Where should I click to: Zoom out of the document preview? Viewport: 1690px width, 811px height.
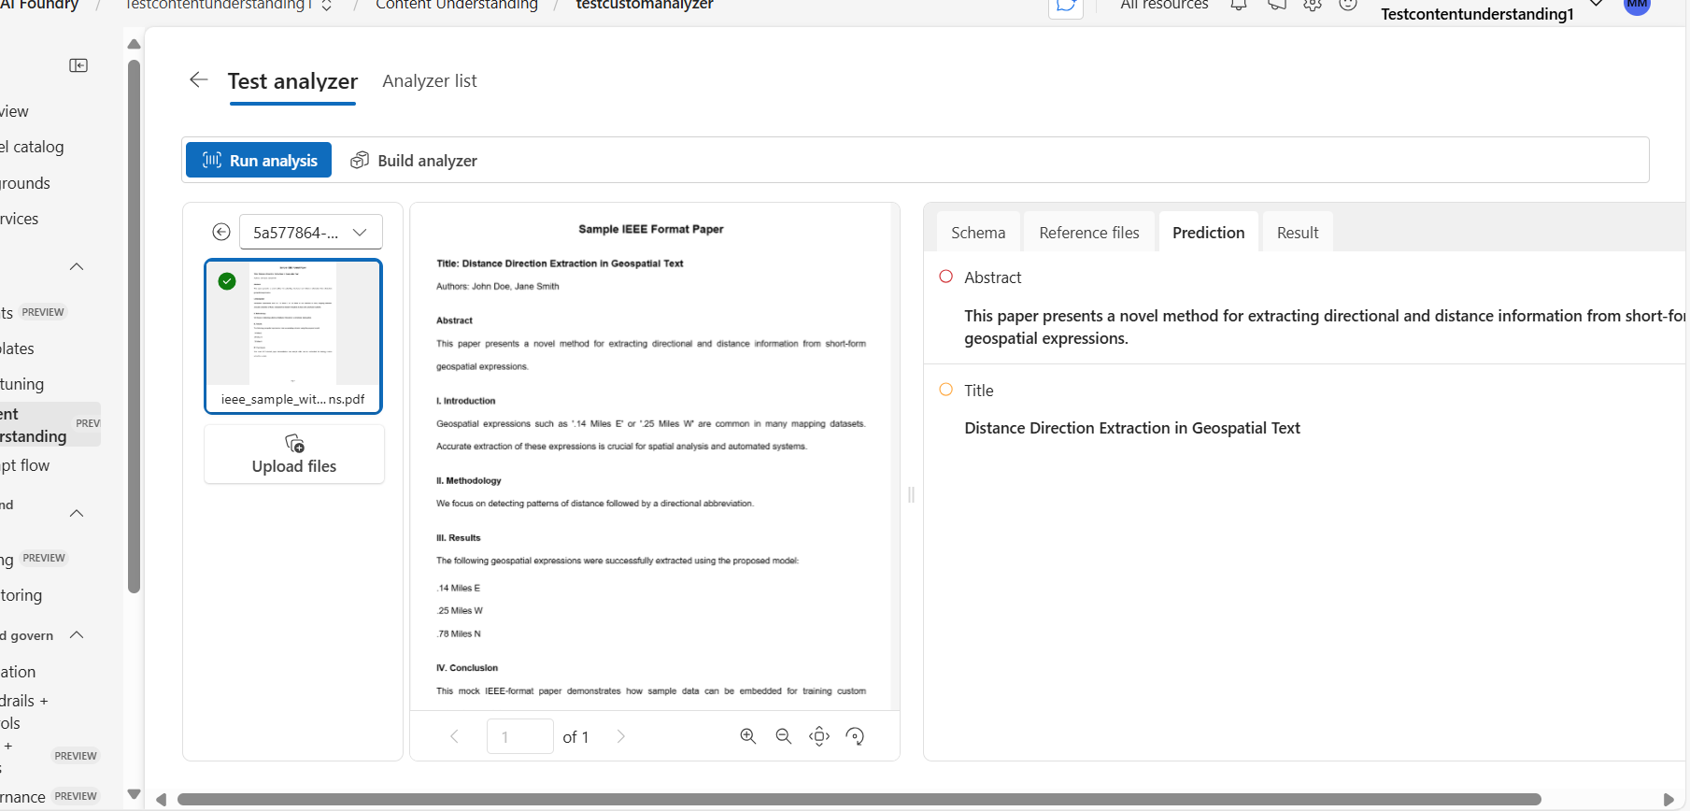[x=783, y=736]
